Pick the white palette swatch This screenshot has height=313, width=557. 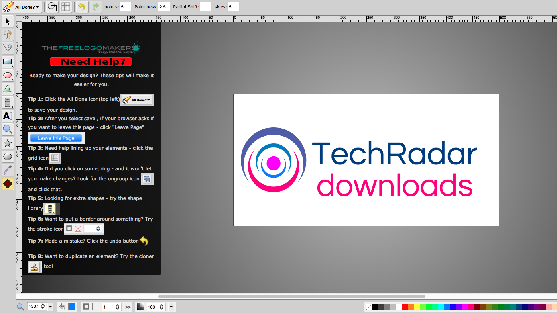click(x=399, y=307)
